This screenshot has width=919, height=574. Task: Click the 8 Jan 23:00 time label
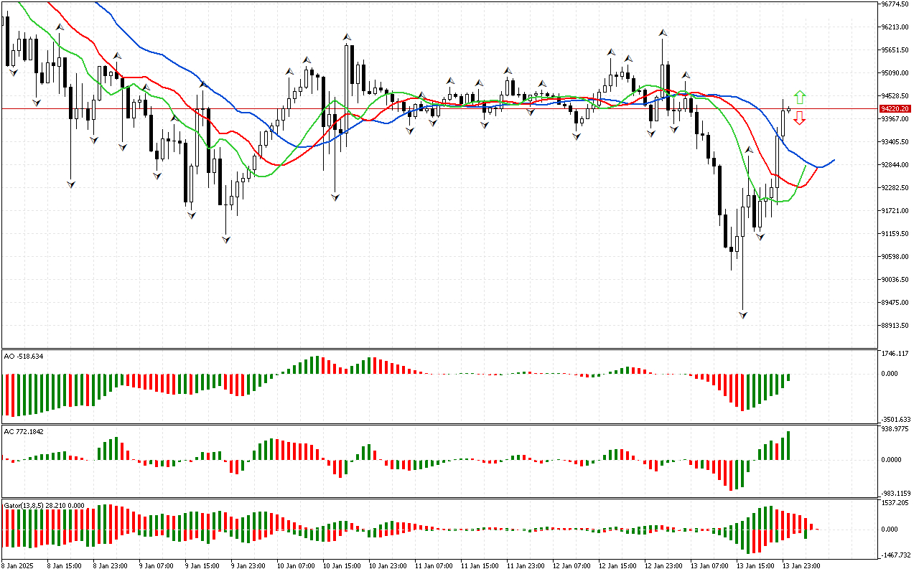111,565
